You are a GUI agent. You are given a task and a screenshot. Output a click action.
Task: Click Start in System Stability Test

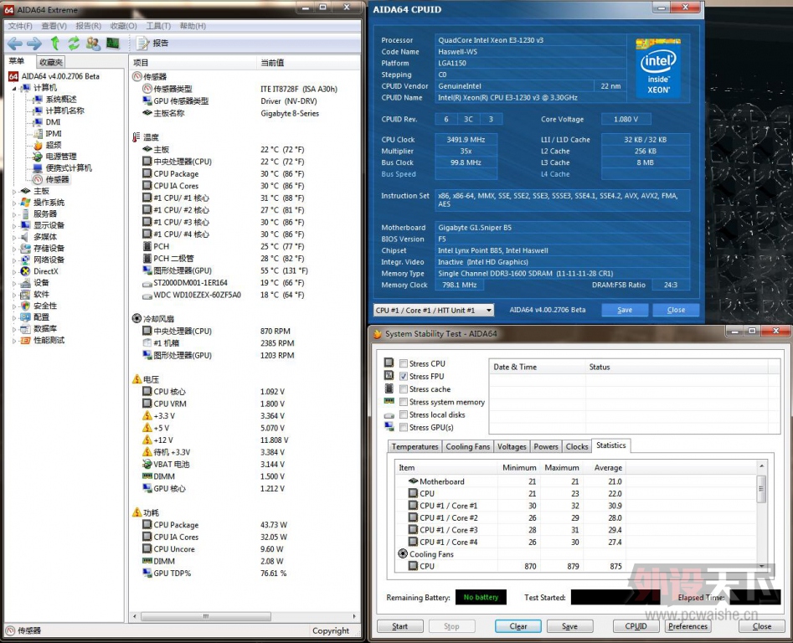[x=400, y=625]
